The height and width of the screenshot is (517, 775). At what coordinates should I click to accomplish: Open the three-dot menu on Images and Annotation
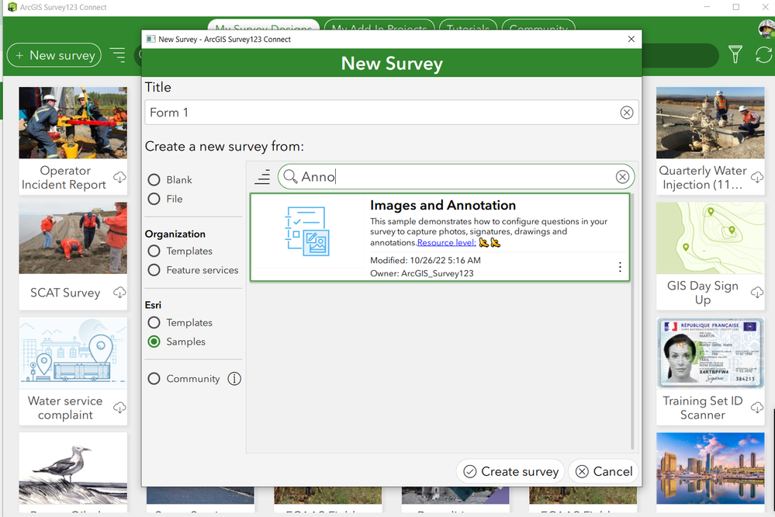620,267
